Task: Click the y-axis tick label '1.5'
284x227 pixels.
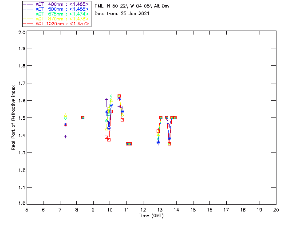Action: tap(22, 118)
